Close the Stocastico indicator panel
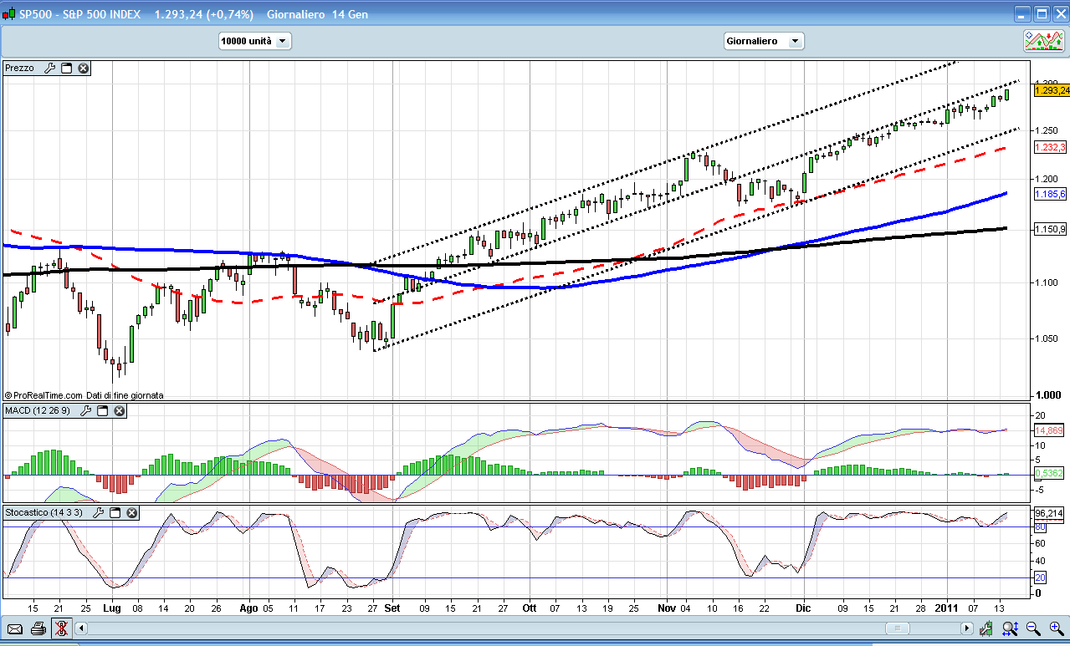This screenshot has width=1070, height=646. pos(131,512)
